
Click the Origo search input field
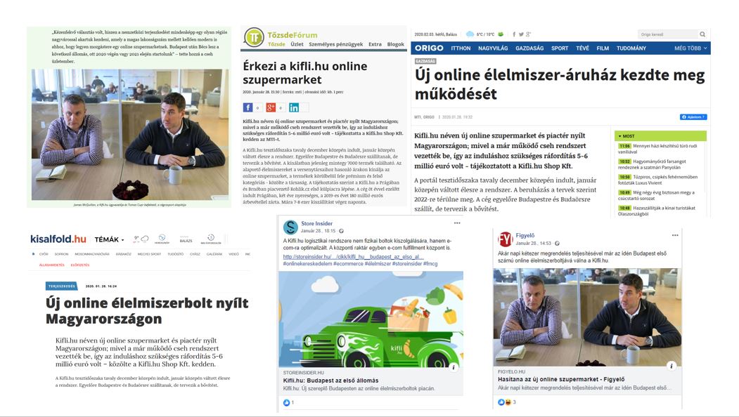668,34
